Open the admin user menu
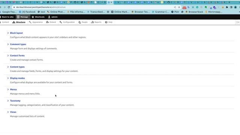The height and width of the screenshot is (135, 240). point(53,17)
